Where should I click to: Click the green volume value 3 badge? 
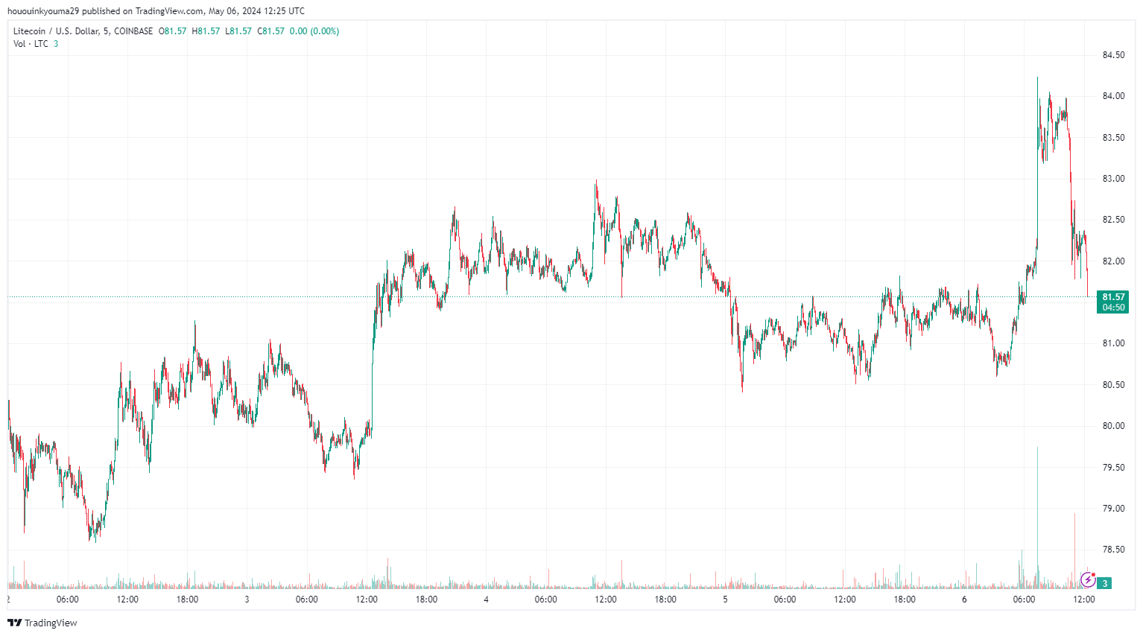click(x=1105, y=583)
